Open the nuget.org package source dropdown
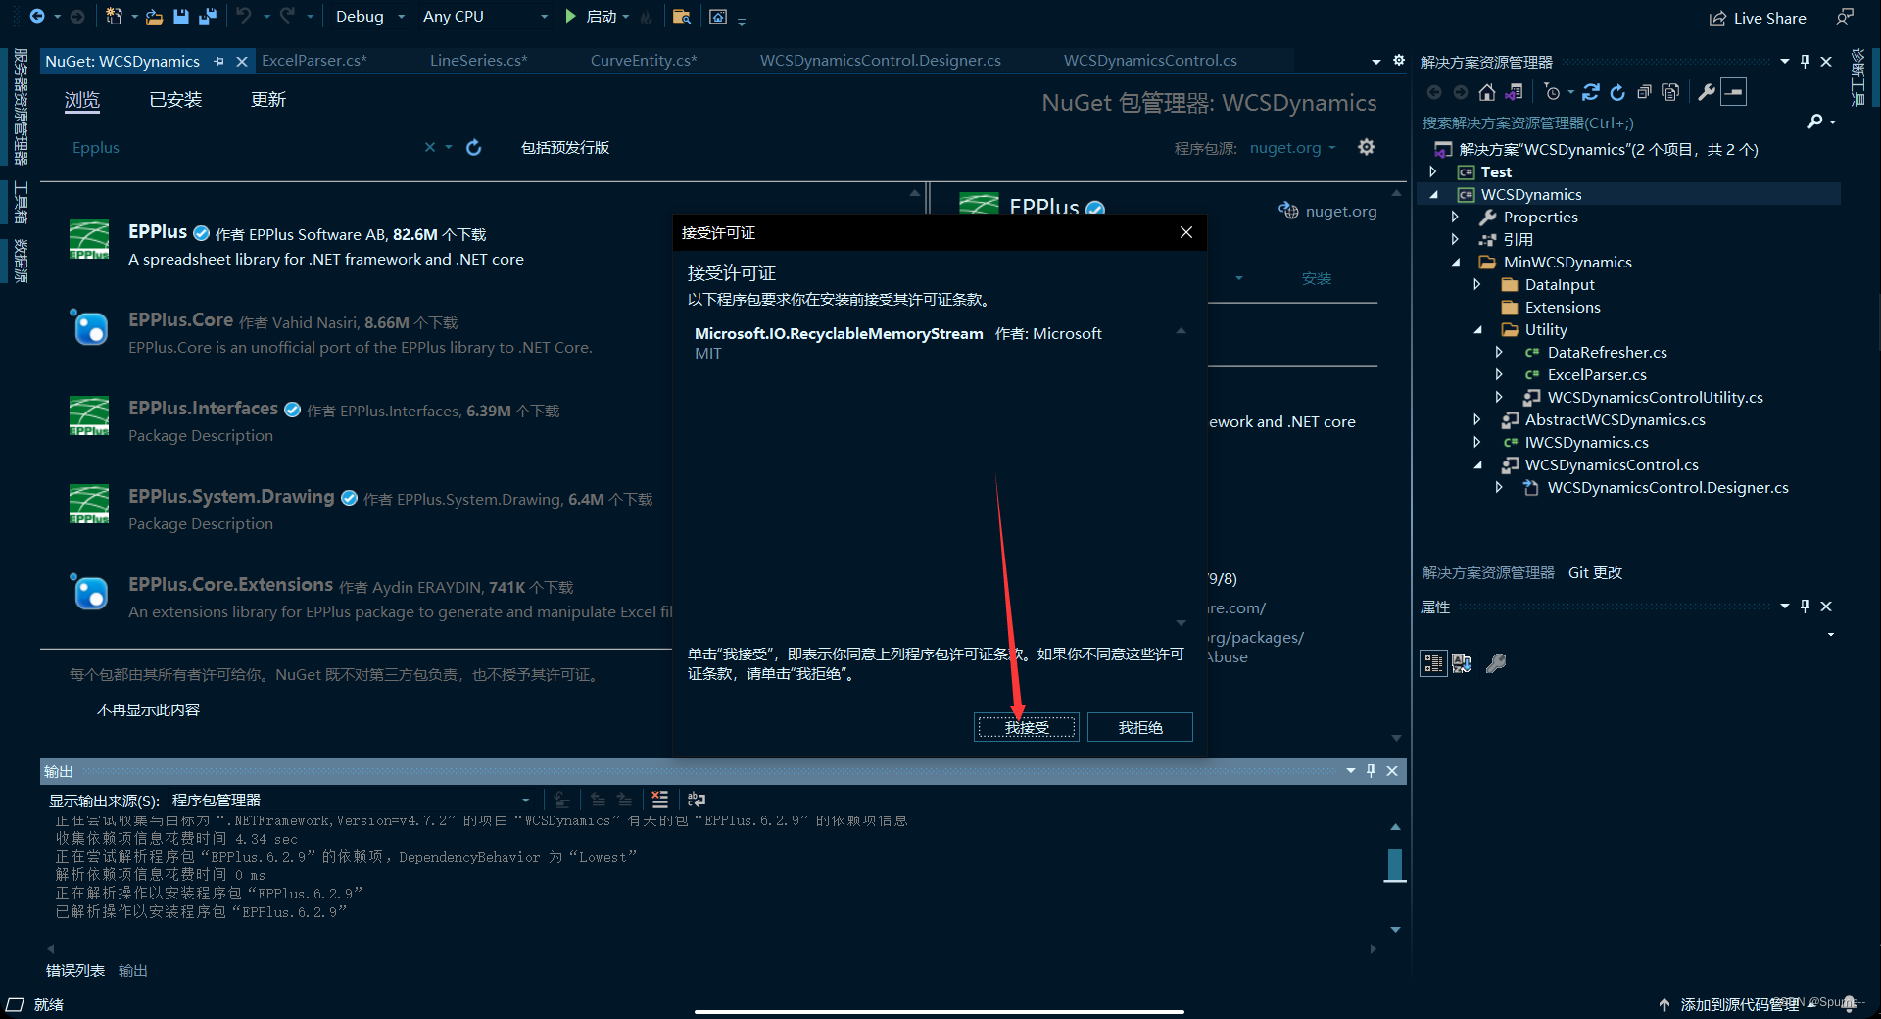The image size is (1881, 1019). pos(1292,147)
